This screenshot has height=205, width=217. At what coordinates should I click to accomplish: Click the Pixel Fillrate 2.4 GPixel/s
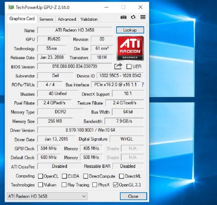click(x=54, y=103)
